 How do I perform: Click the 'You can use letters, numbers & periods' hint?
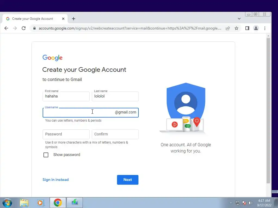coord(73,121)
